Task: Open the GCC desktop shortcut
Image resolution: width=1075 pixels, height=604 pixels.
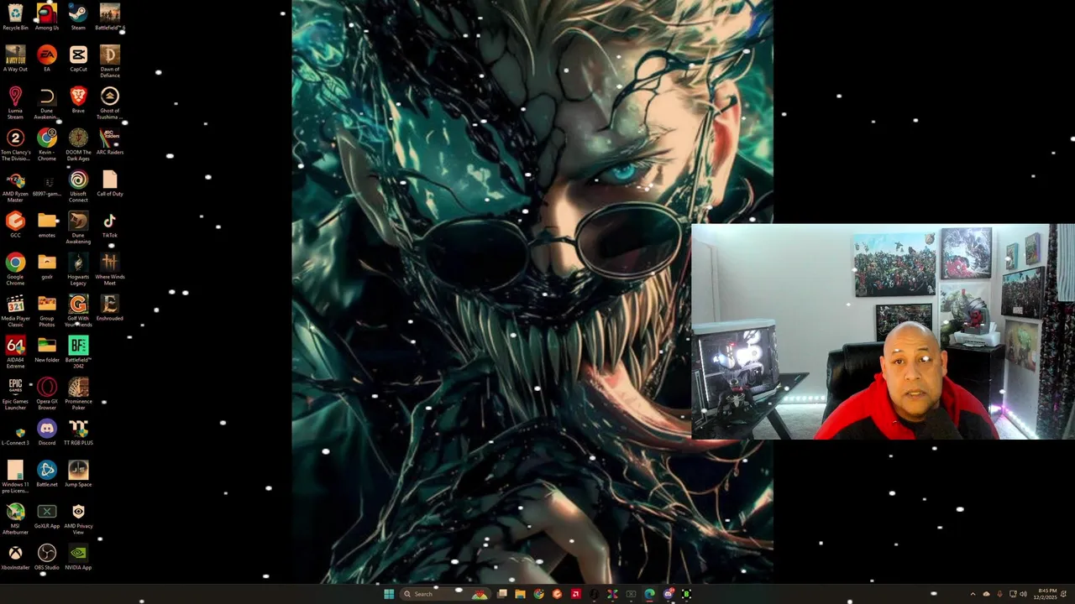Action: [x=15, y=225]
